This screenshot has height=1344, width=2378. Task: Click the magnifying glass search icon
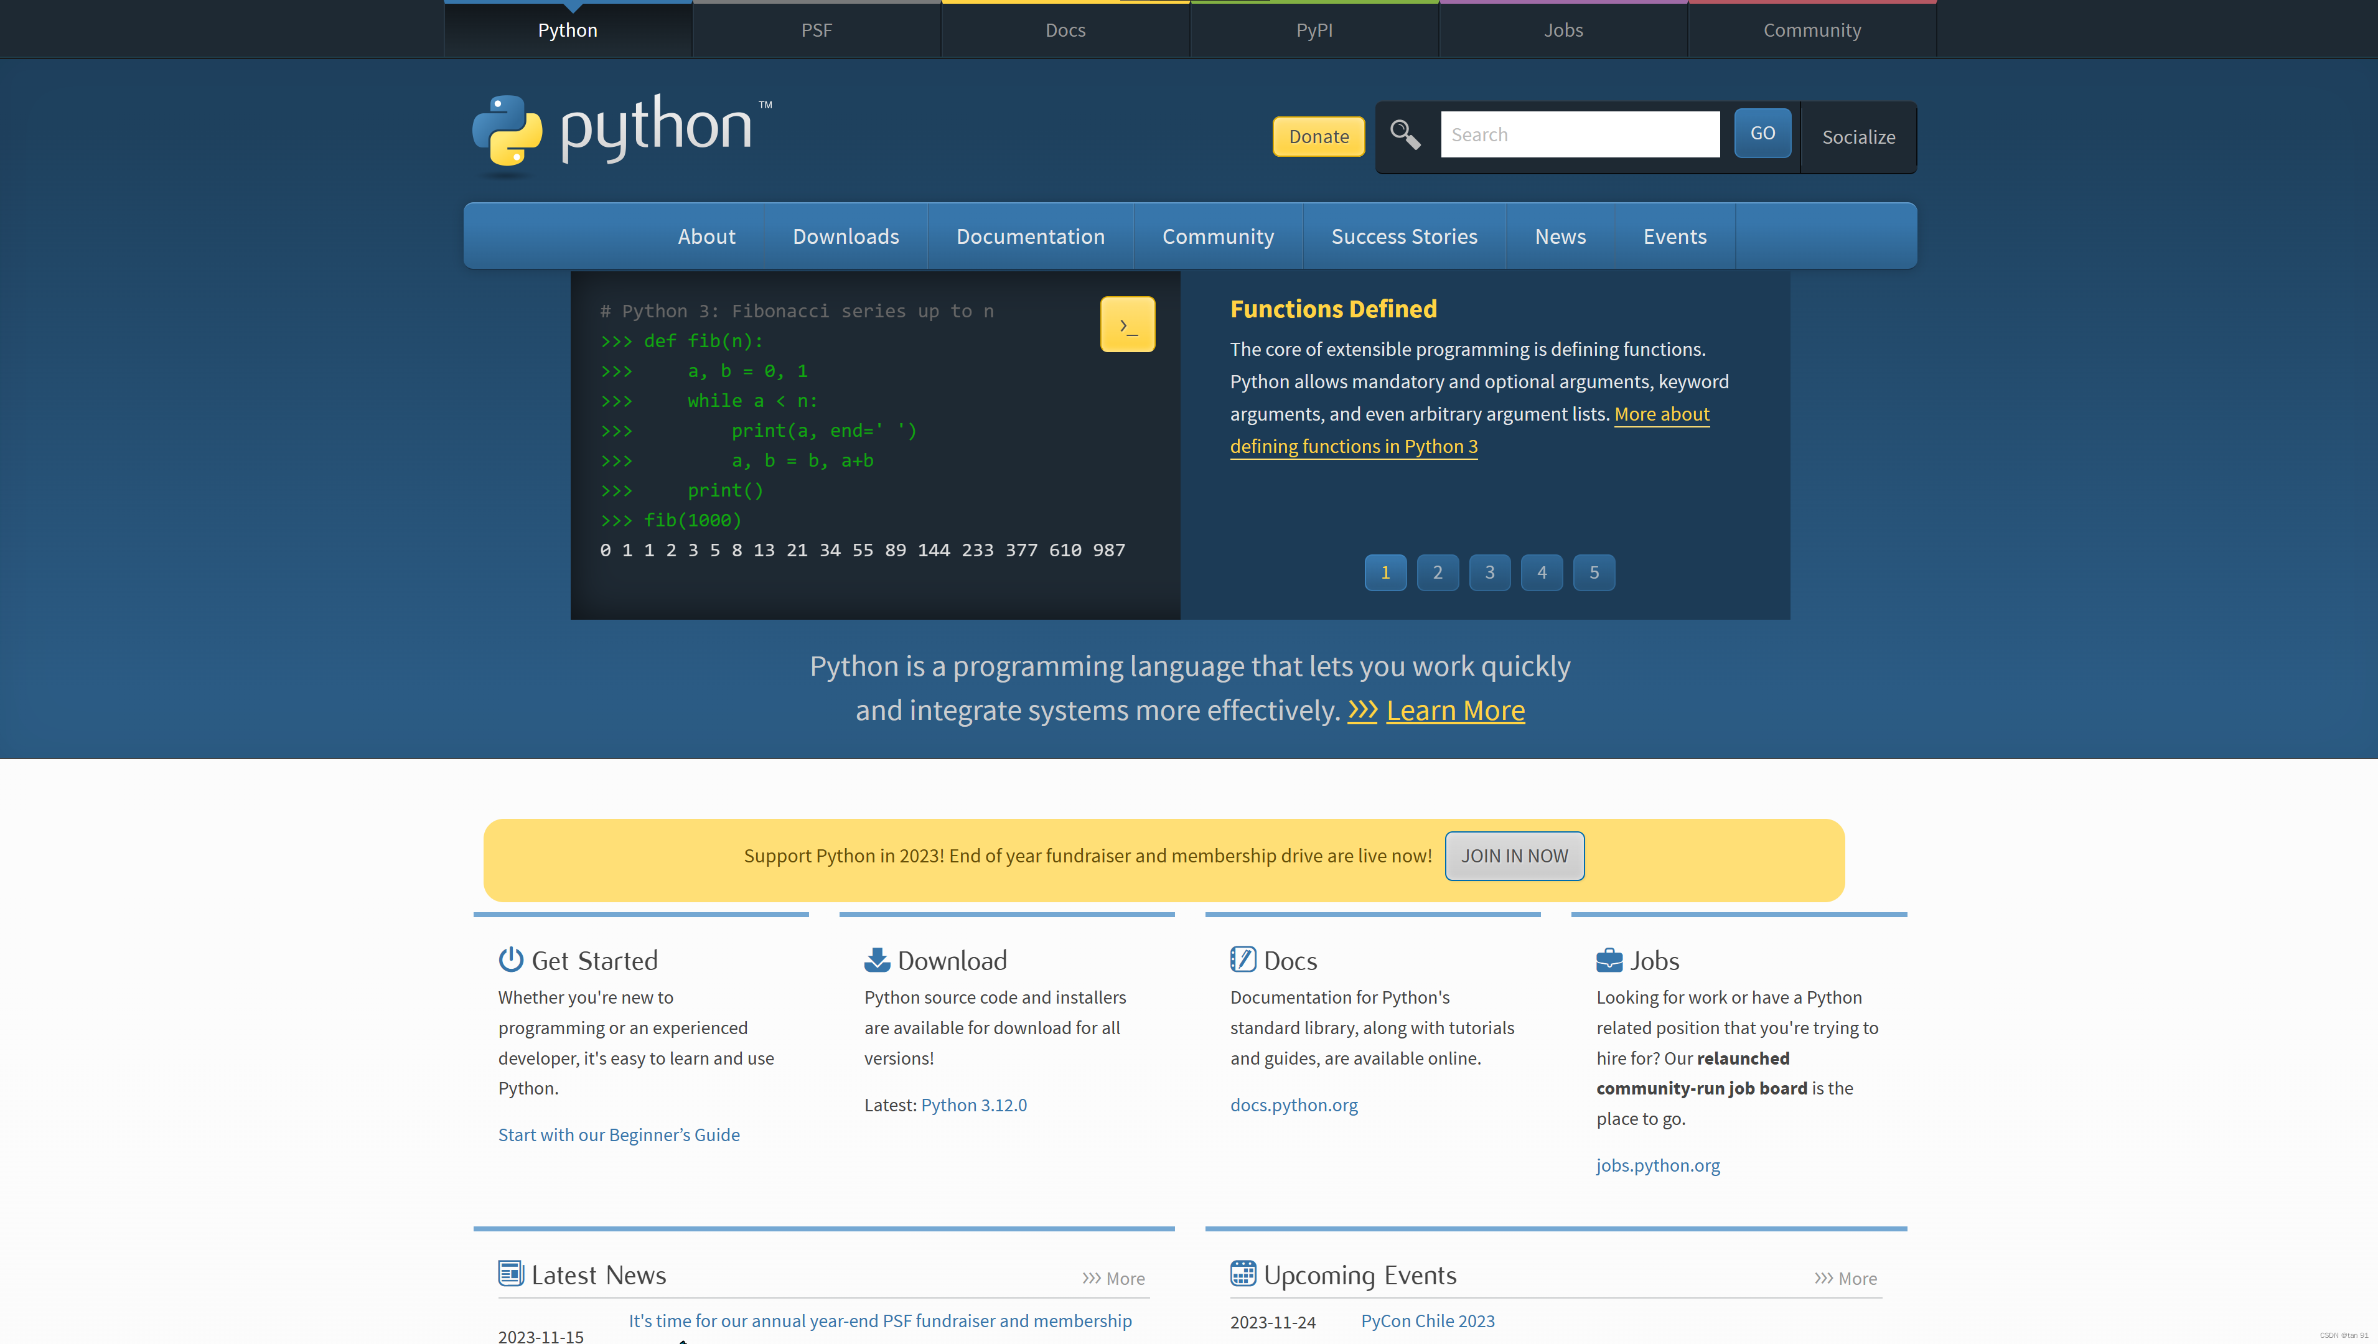click(x=1405, y=135)
